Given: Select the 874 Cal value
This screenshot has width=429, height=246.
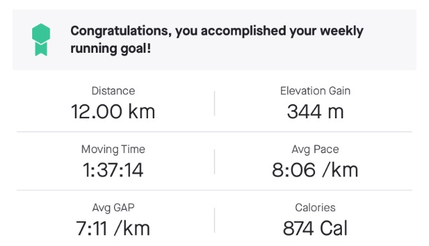Looking at the screenshot, I should coord(315,228).
